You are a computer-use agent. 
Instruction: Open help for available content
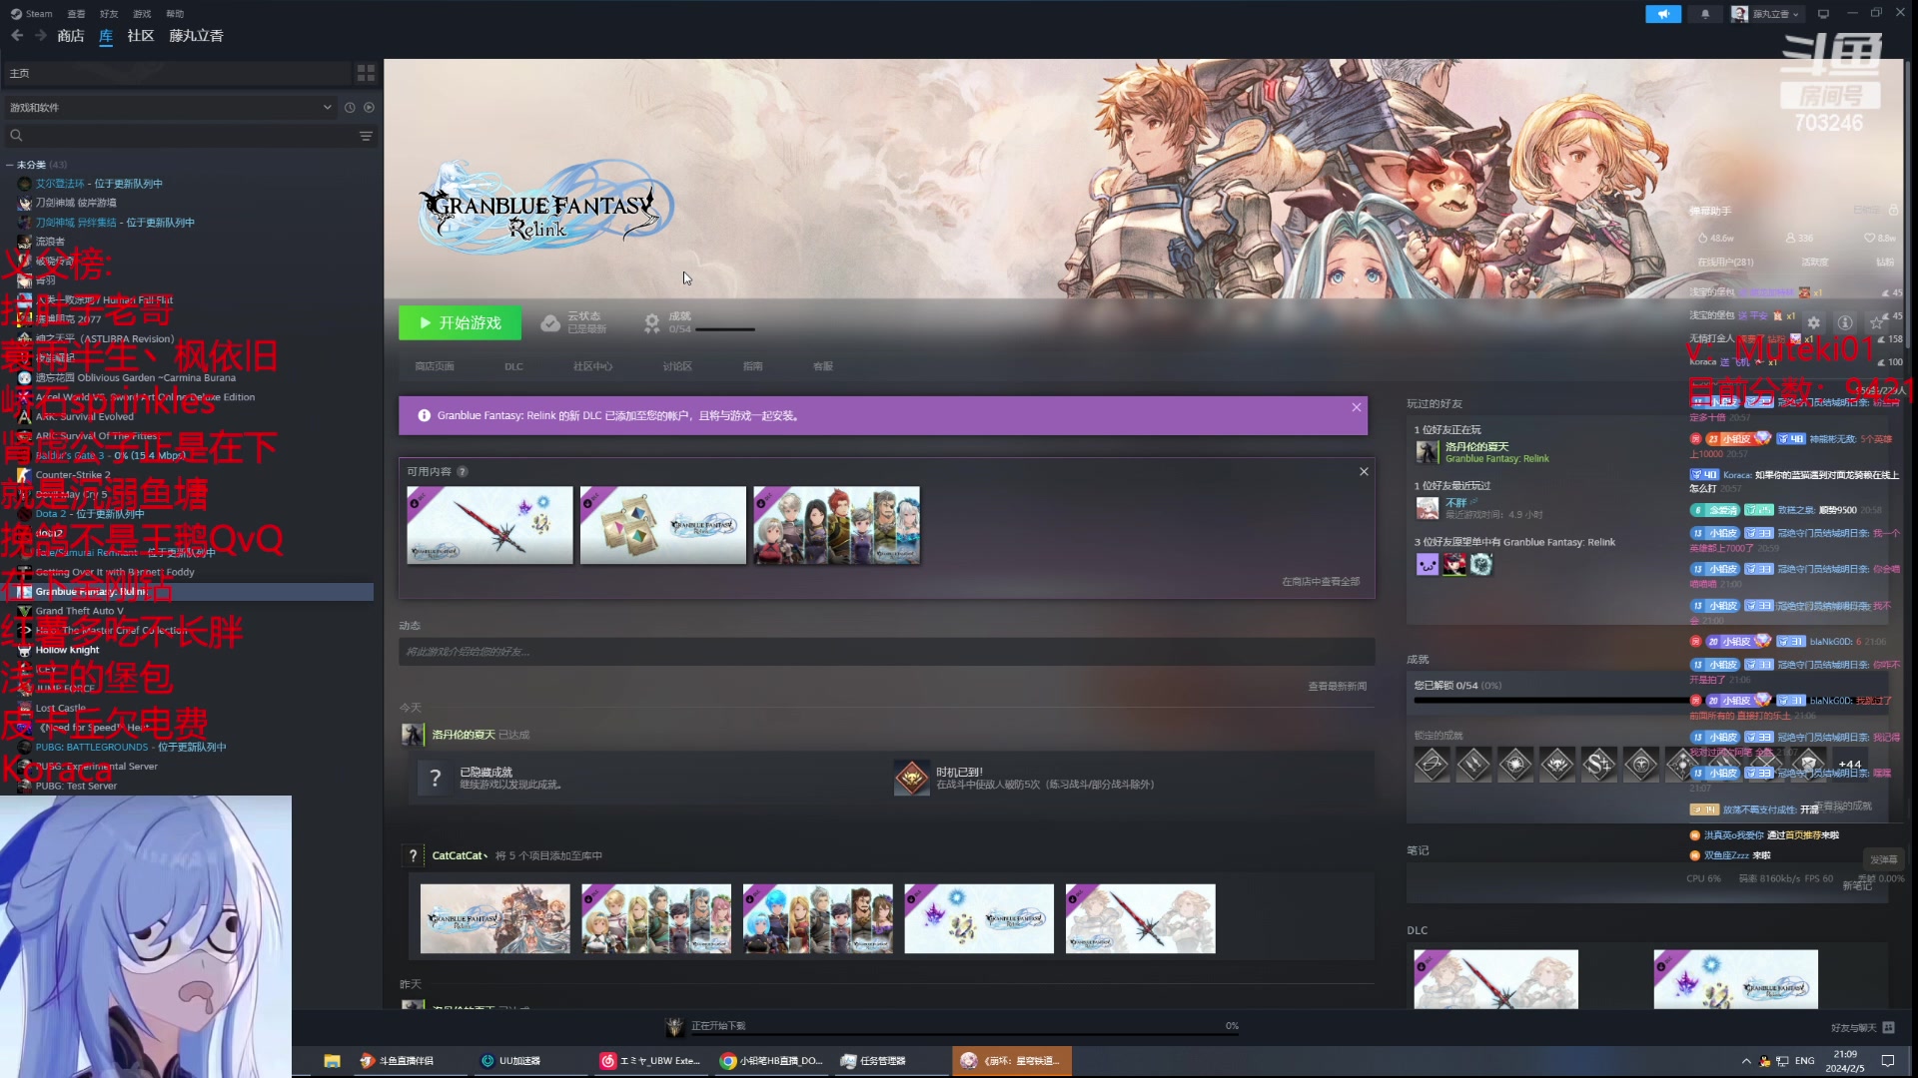click(463, 472)
